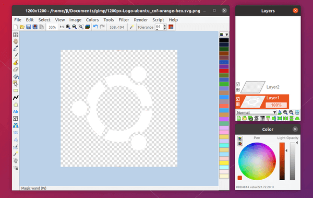Select the Texture mapping tool
313x198 pixels.
(16, 125)
